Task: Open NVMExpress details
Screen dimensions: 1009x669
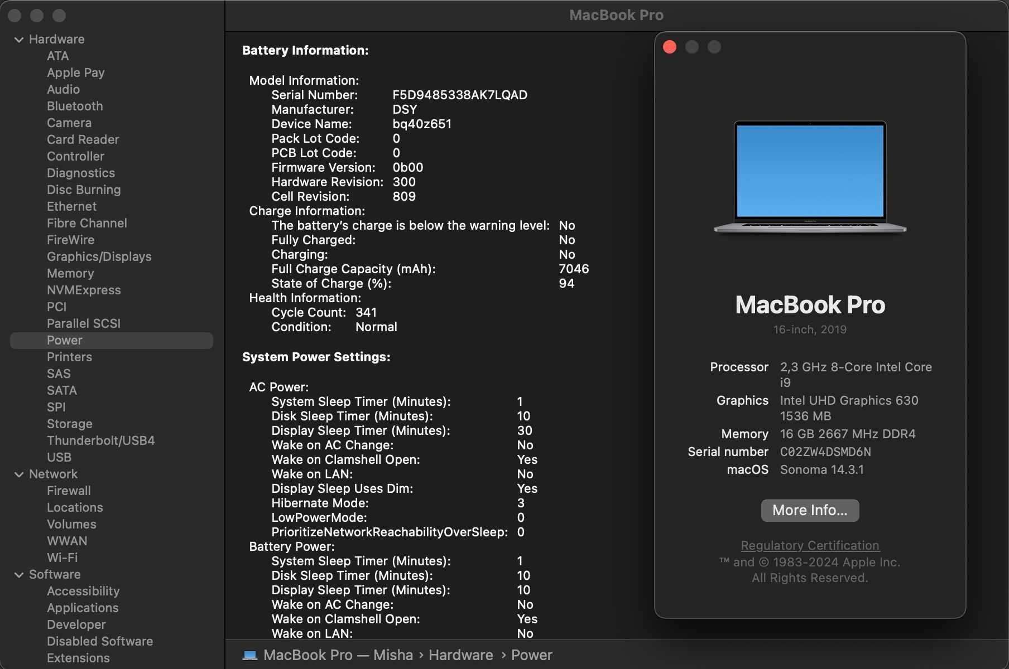Action: (84, 290)
